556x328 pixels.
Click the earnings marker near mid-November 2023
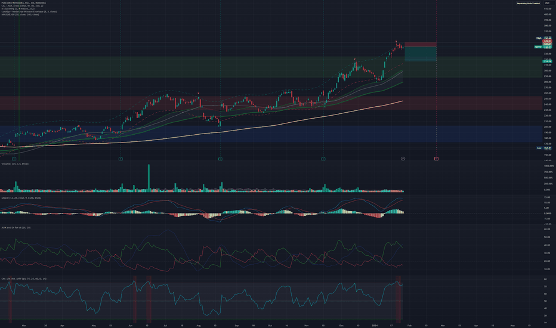323,159
